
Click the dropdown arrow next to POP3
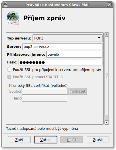99,38
